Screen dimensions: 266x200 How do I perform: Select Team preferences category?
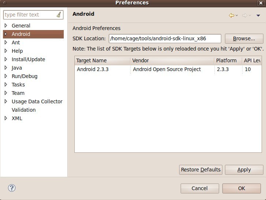pos(18,93)
